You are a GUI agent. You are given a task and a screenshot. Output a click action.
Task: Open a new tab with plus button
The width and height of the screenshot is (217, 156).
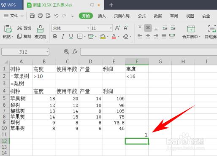[111, 5]
